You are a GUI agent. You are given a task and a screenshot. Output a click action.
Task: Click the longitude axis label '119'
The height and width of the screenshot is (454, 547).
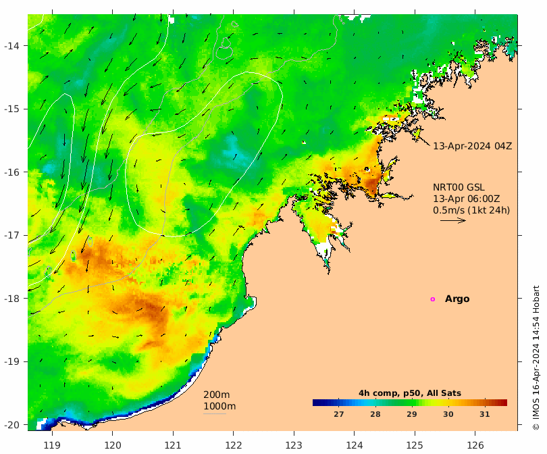(52, 445)
